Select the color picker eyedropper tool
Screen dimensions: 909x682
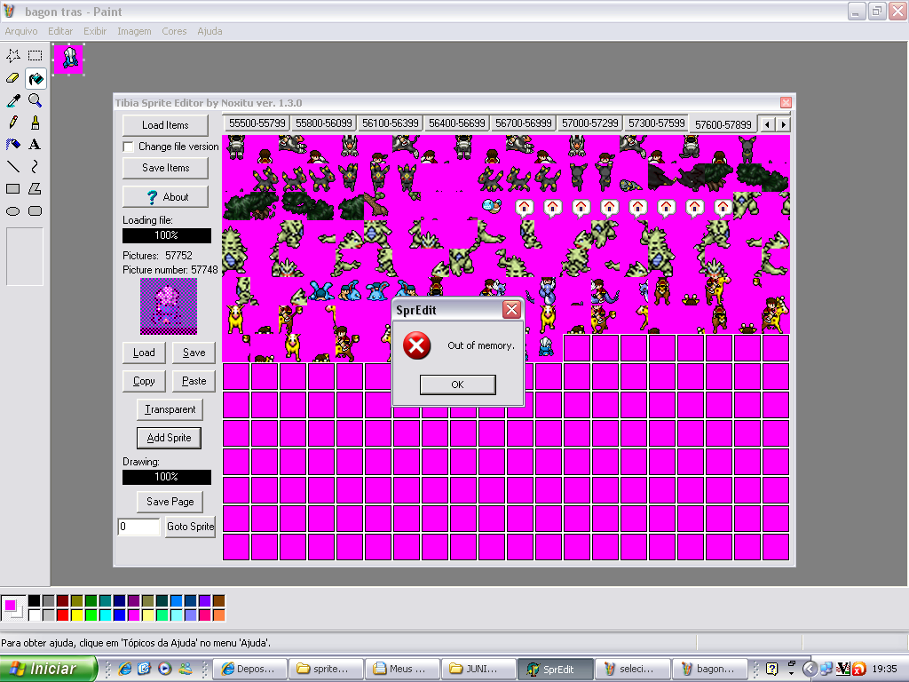(13, 100)
